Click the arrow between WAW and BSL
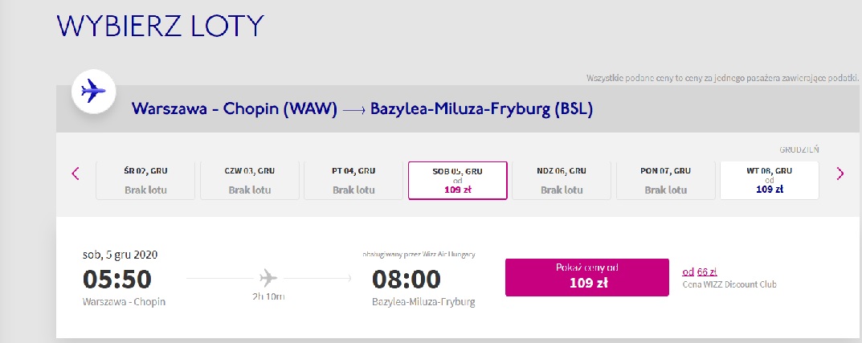This screenshot has height=343, width=862. tap(353, 111)
